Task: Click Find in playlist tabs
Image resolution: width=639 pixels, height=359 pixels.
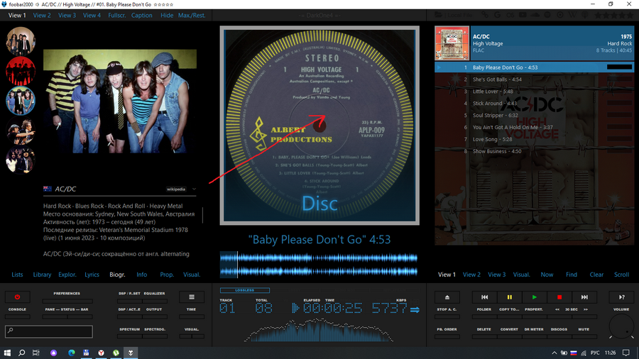Action: (572, 275)
